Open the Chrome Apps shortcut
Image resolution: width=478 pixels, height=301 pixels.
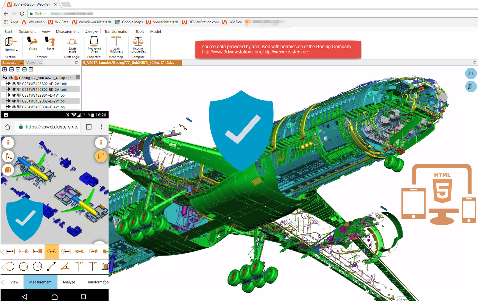(11, 22)
